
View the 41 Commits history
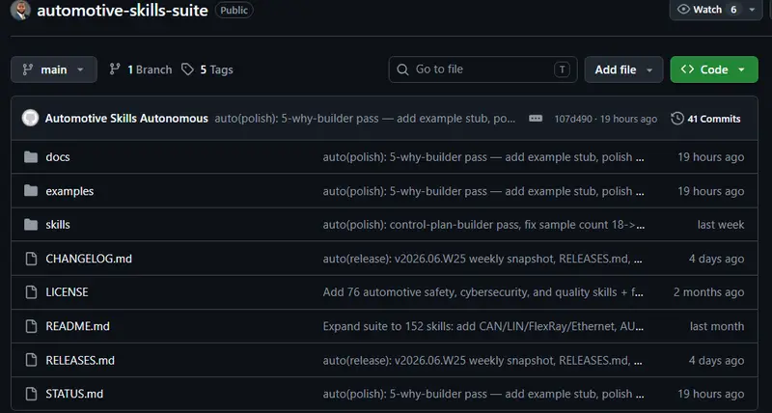pyautogui.click(x=705, y=119)
